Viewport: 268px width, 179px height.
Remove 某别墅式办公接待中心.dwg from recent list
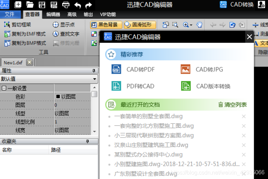(244, 155)
